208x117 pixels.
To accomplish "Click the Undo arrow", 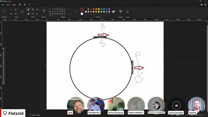I will click(30, 5).
